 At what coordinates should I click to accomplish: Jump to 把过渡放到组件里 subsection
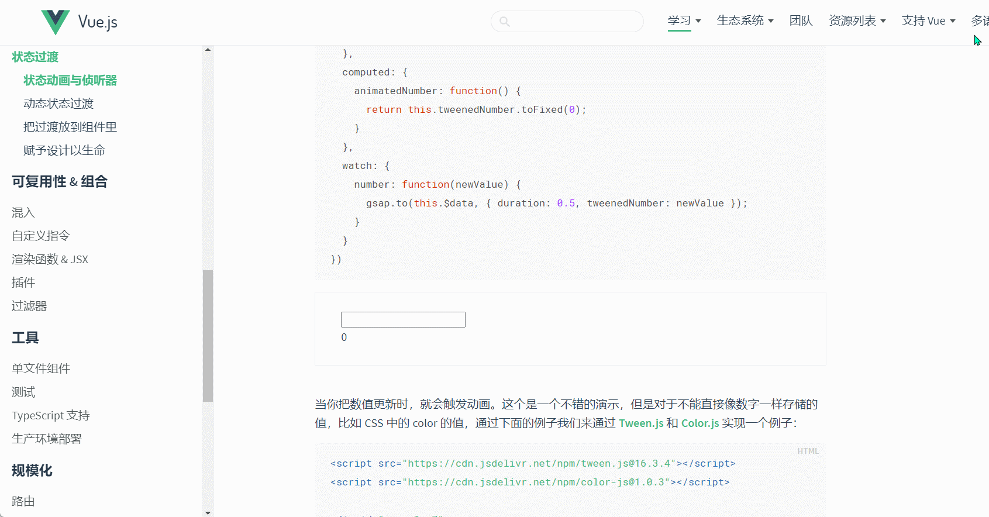(x=70, y=127)
